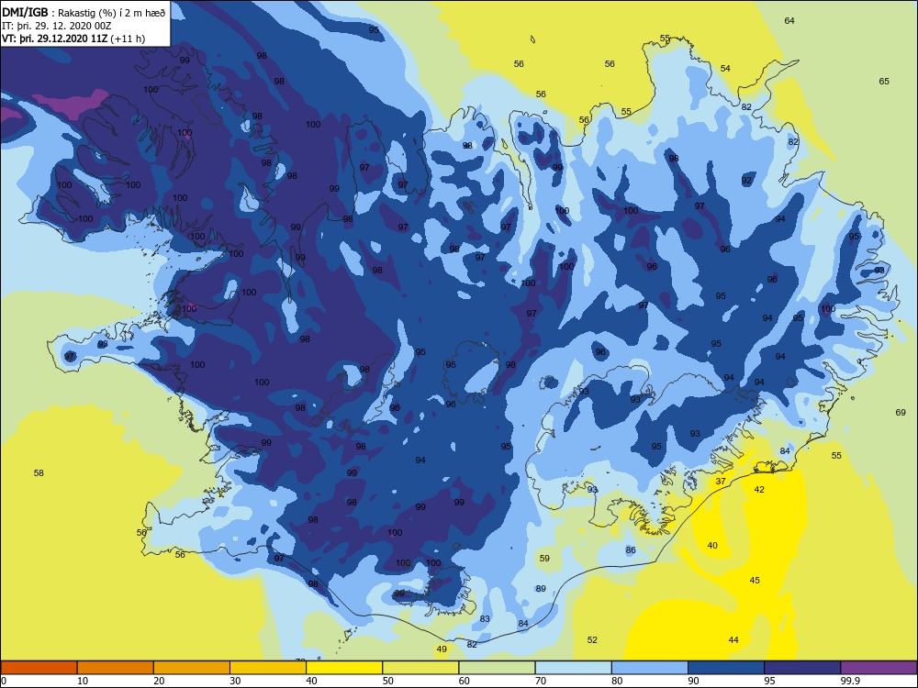Viewport: 918px width, 688px height.
Task: Click the 'VT: þri. 29.12.2020 11Z (+11 h)' line
Action: [73, 39]
